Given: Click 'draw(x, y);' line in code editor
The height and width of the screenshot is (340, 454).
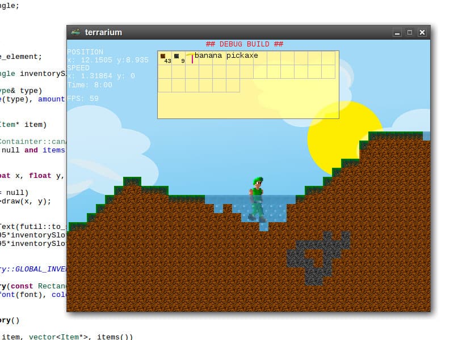Looking at the screenshot, I should (x=26, y=201).
